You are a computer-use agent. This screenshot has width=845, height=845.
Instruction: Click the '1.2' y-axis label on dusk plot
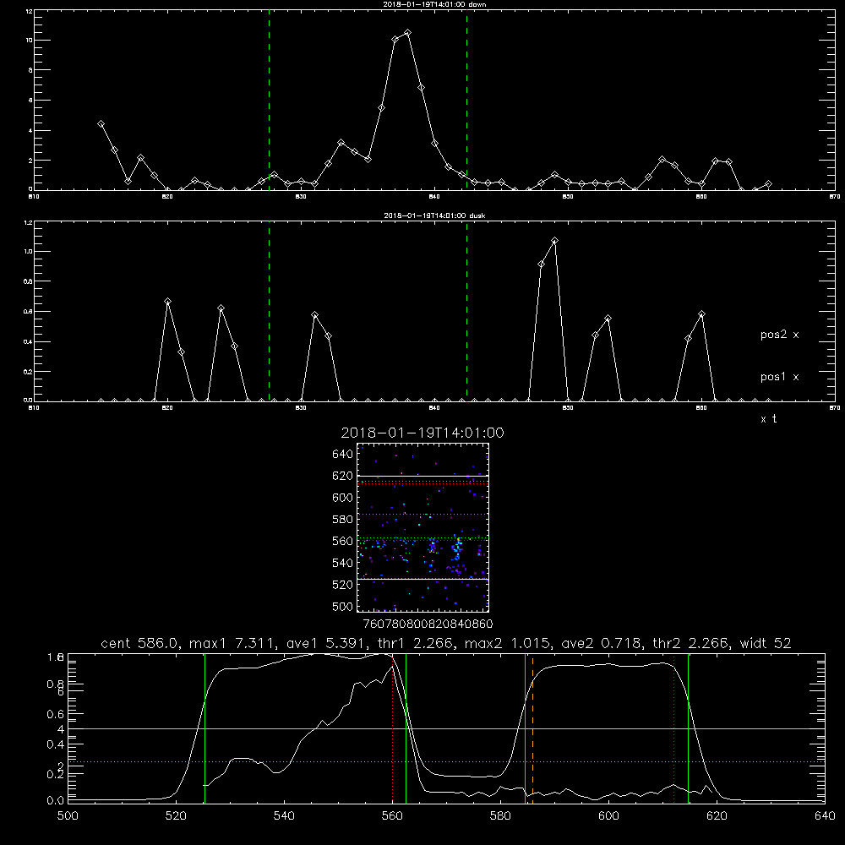click(29, 222)
